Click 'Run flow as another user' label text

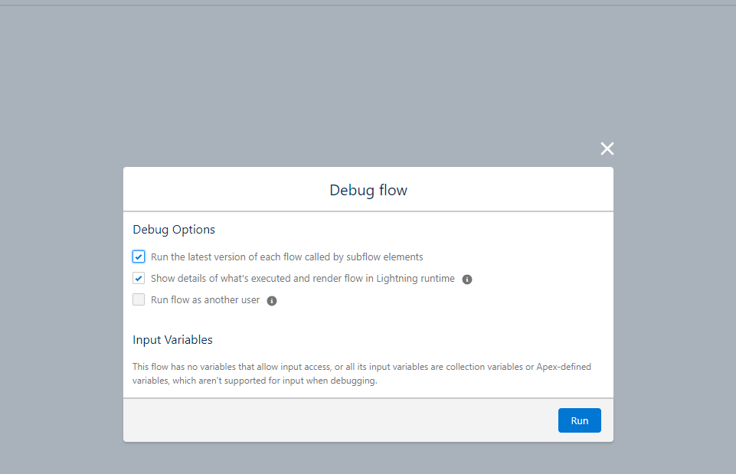205,300
